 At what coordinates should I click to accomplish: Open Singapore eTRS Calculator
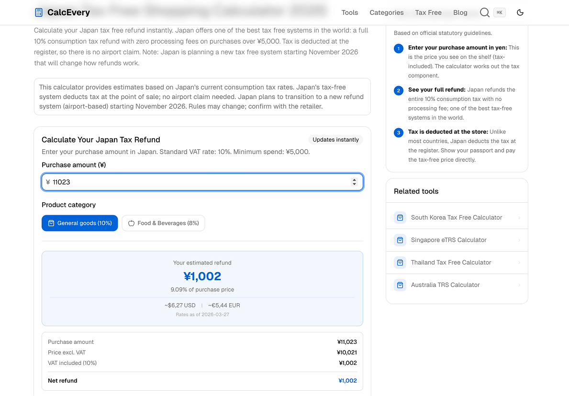coord(457,240)
